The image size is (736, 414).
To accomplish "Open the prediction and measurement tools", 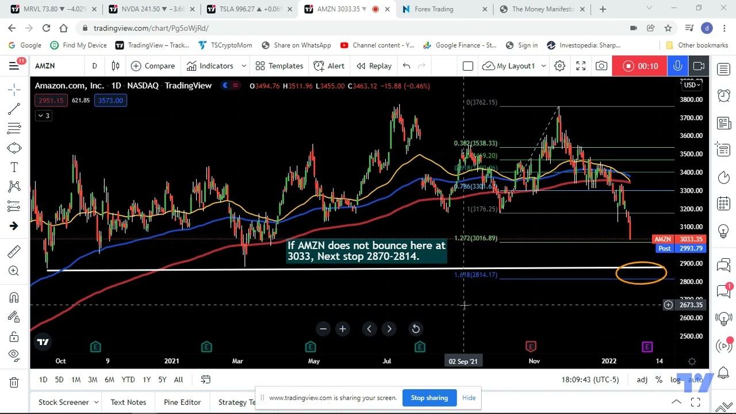I will pyautogui.click(x=14, y=206).
